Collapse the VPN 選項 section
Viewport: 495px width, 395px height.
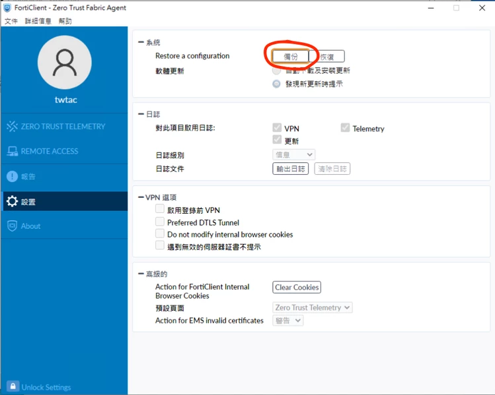pos(141,197)
